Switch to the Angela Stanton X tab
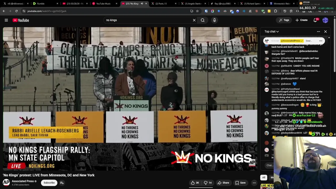The image size is (336, 189). pos(193,4)
